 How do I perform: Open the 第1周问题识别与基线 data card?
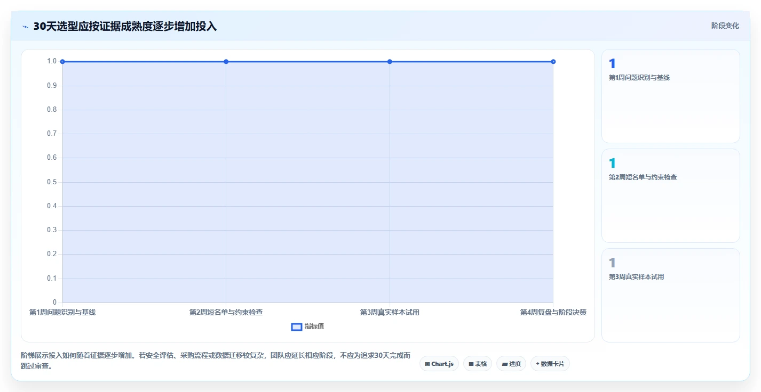click(x=671, y=96)
